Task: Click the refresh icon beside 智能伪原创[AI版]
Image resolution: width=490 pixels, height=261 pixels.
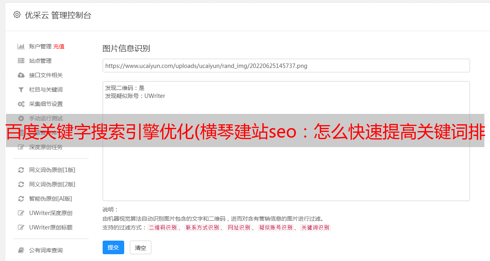Action: [21, 199]
